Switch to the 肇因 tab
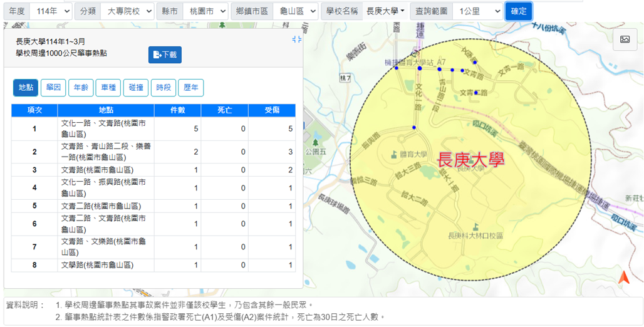 coord(53,88)
